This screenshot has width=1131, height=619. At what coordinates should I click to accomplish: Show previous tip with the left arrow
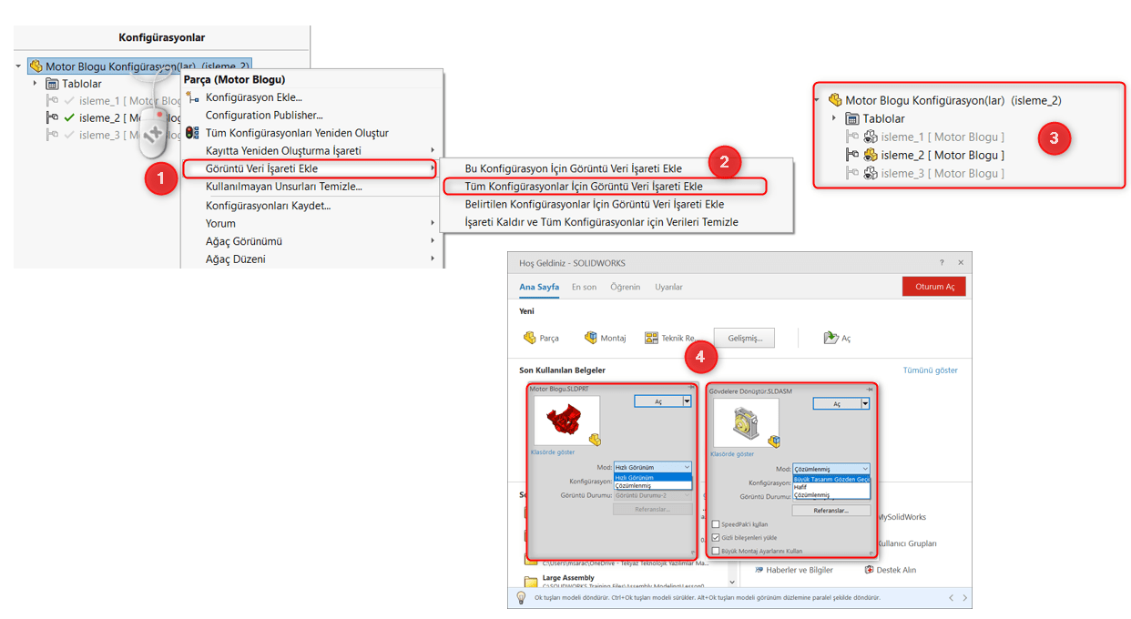[952, 598]
